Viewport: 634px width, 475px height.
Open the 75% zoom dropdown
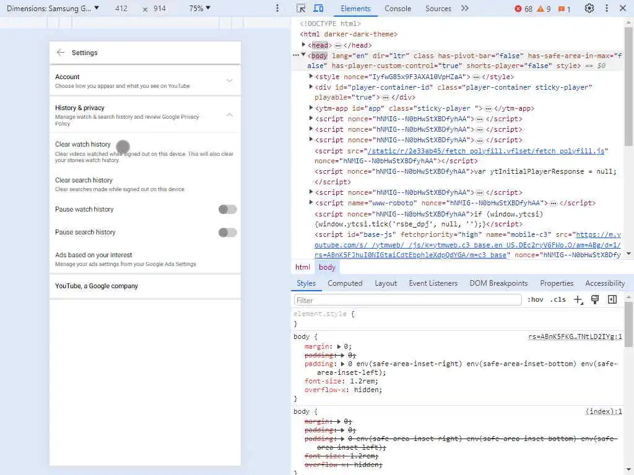[x=200, y=9]
